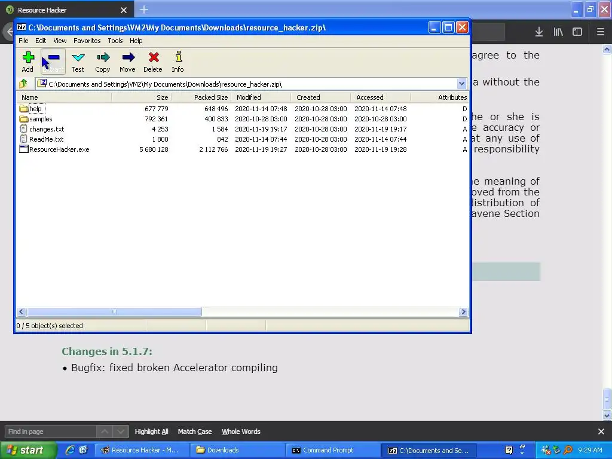Viewport: 612px width, 459px height.
Task: Click horizontal scrollbar left arrow
Action: (x=22, y=311)
